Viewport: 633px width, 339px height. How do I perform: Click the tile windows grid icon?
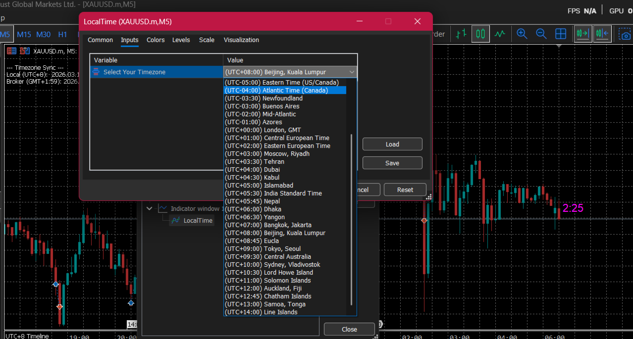coord(560,34)
